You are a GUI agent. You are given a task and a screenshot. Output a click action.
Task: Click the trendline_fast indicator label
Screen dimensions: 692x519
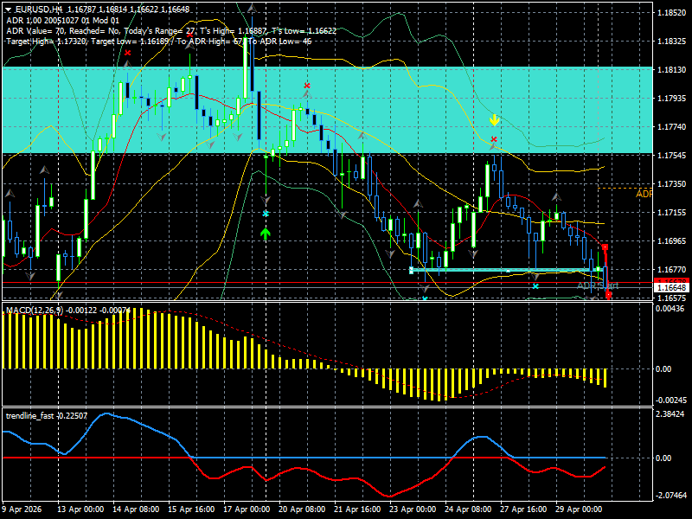click(29, 416)
